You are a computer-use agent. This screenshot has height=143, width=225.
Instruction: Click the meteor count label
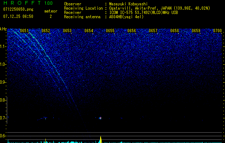[51, 11]
